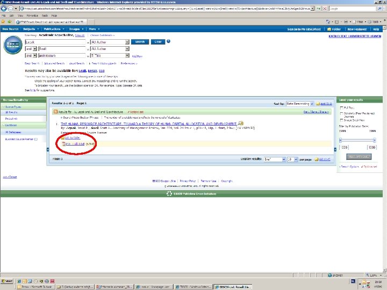387x290 pixels.
Task: Open the View menu
Action: click(x=20, y=16)
